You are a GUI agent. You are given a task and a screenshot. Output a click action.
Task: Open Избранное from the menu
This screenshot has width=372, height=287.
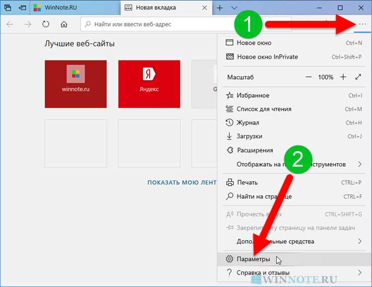(x=294, y=95)
